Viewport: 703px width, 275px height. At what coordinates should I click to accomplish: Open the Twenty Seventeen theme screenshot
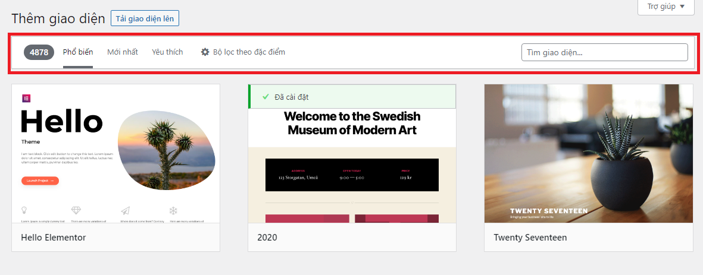tap(588, 153)
